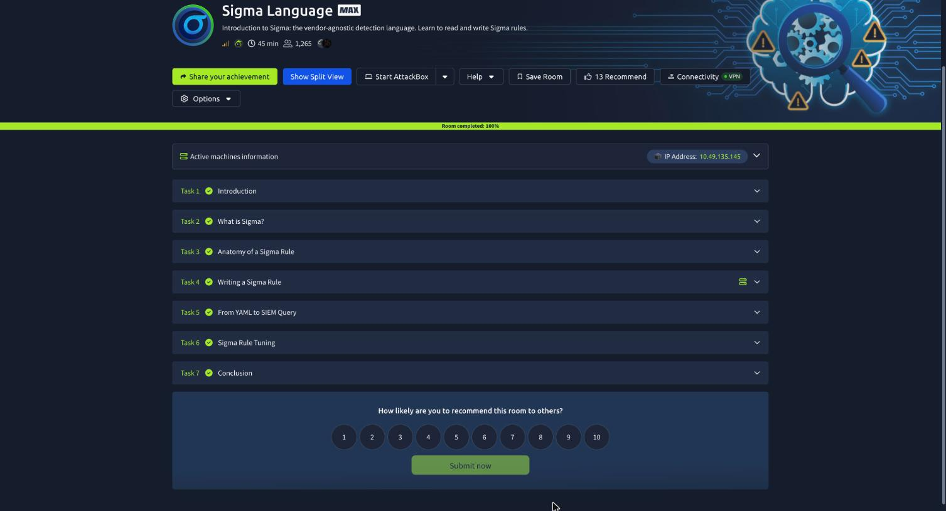Click the Connectivity button

tap(705, 76)
